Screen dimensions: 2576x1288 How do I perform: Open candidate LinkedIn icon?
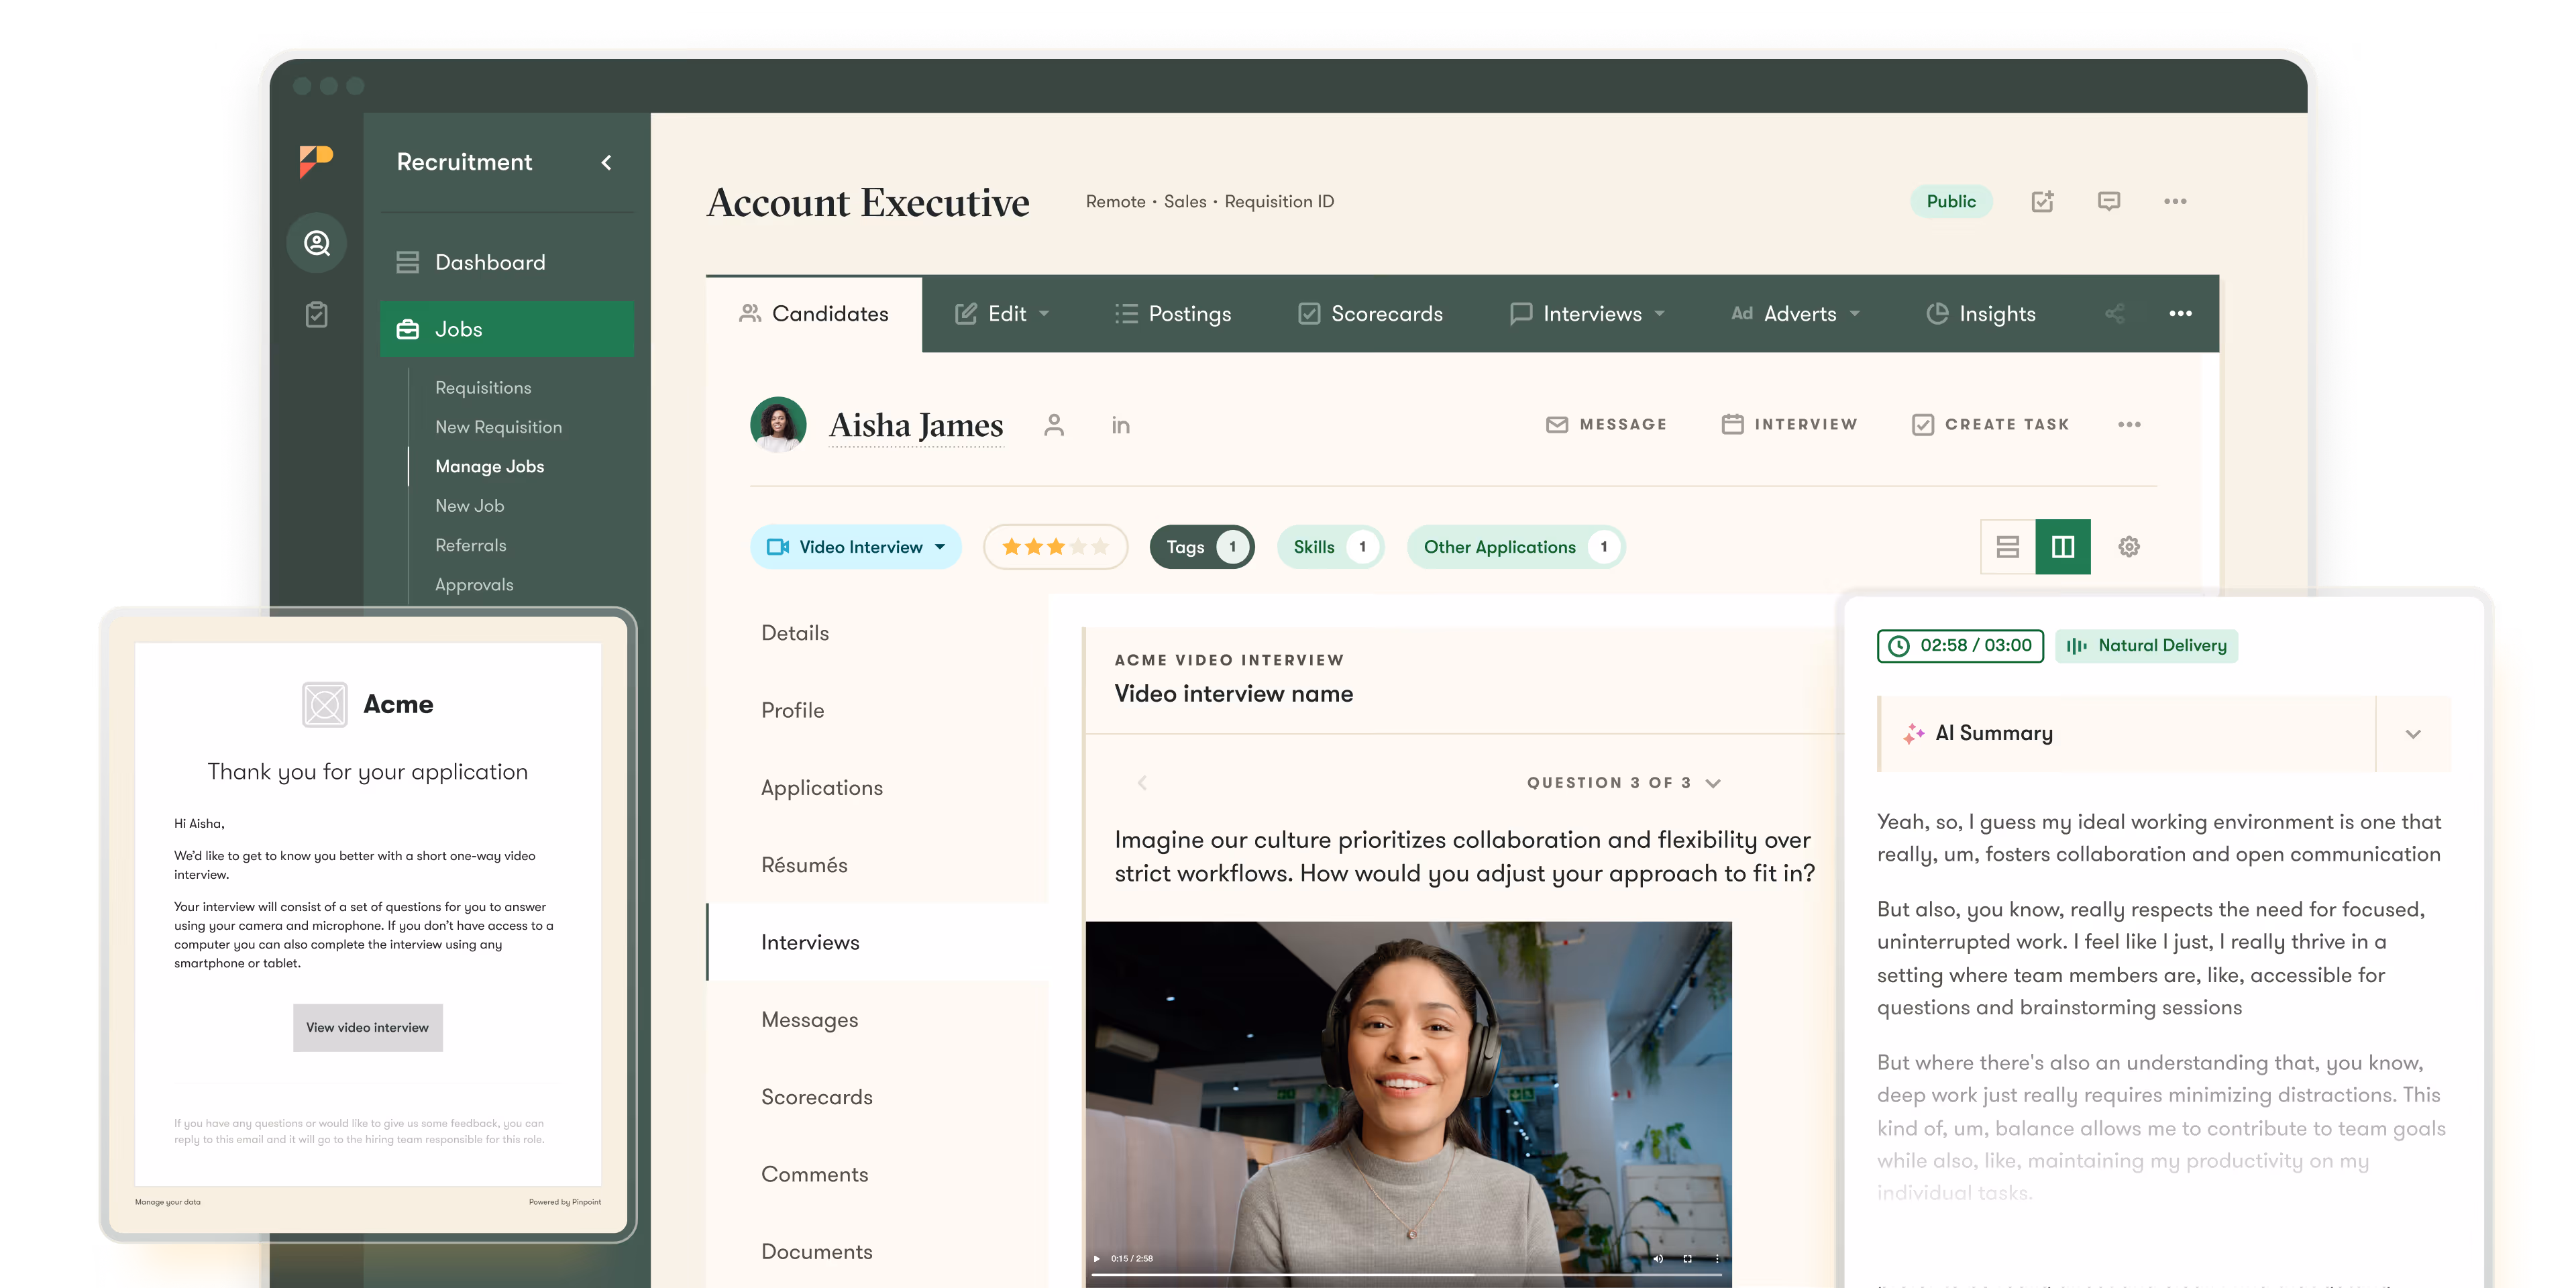1120,426
